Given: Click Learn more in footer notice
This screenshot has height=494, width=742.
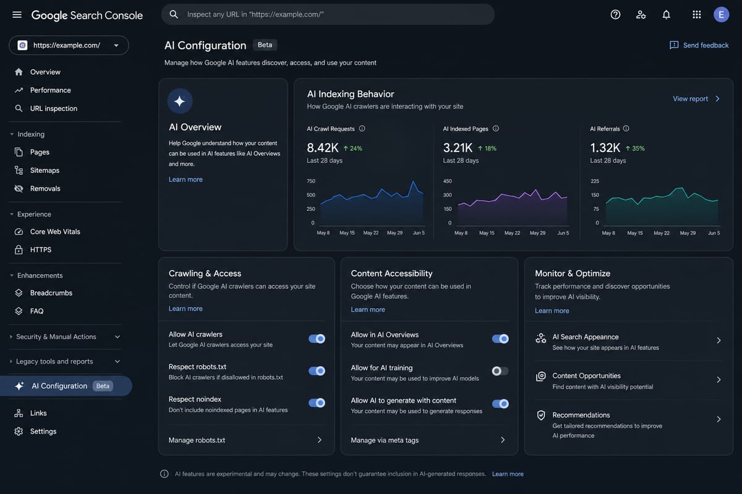Looking at the screenshot, I should pos(508,474).
